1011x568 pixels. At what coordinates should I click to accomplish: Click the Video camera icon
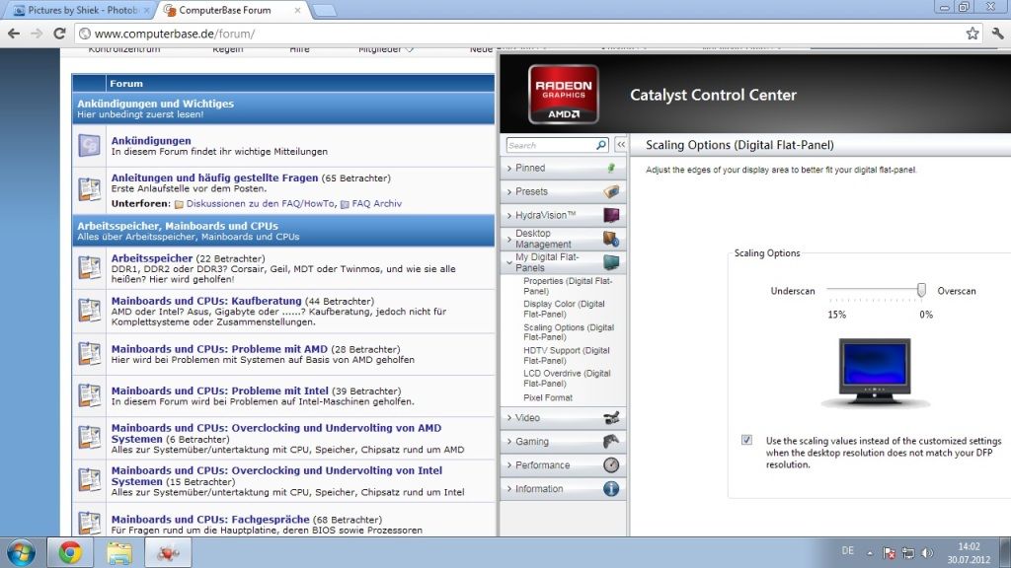pos(611,418)
